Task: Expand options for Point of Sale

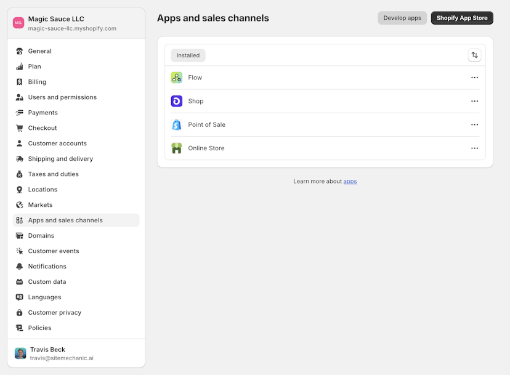Action: click(474, 124)
